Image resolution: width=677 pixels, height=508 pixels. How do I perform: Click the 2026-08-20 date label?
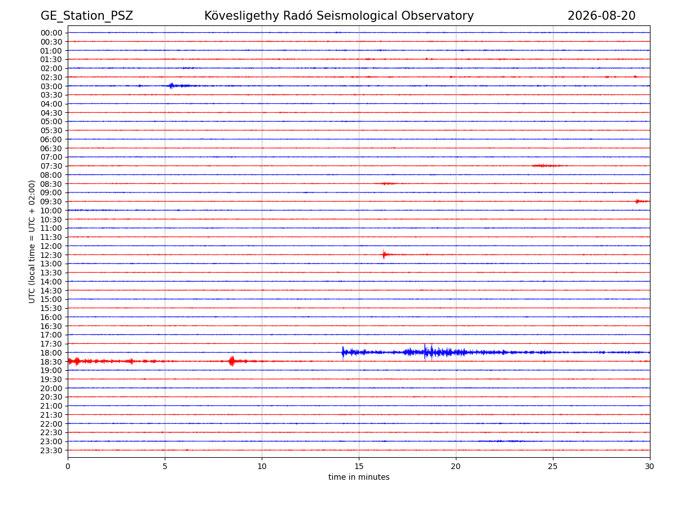coord(601,16)
